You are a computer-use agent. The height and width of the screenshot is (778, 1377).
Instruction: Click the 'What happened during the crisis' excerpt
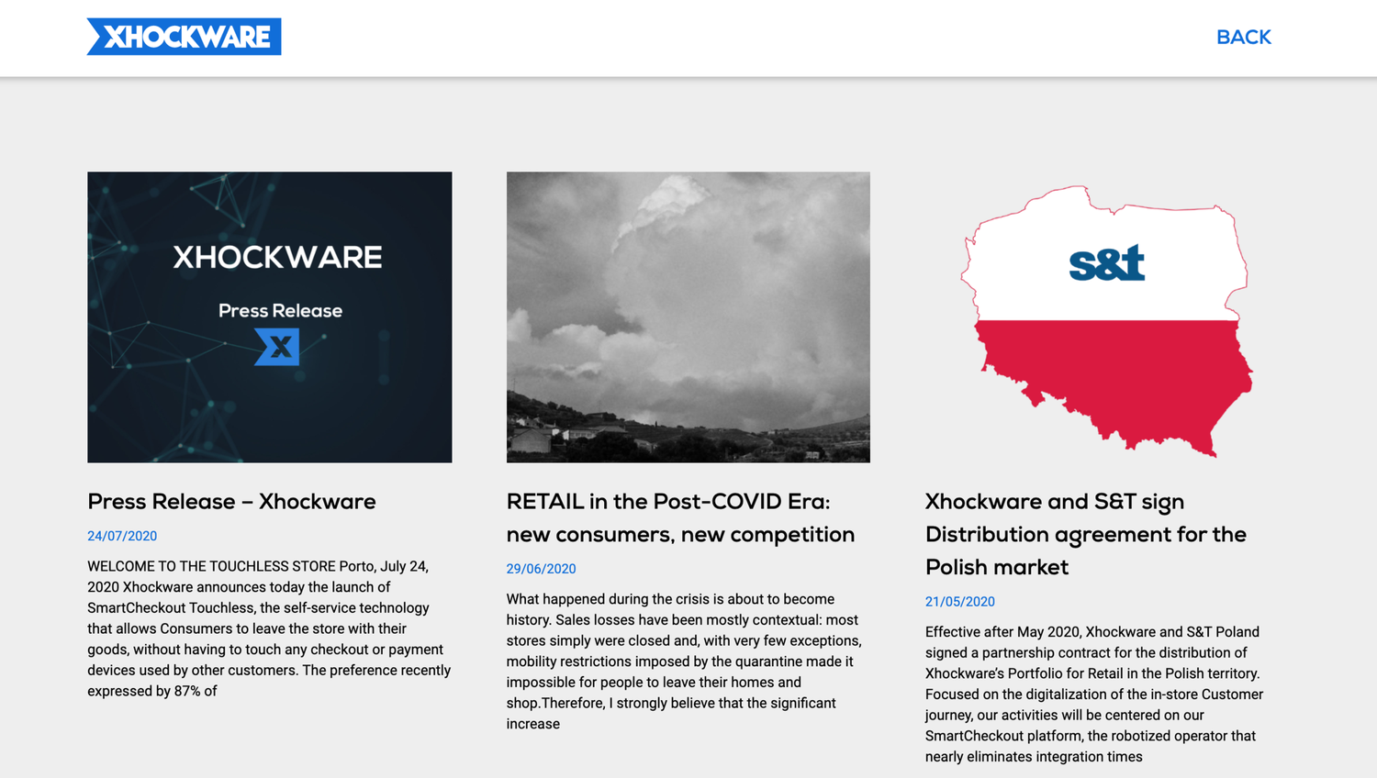pyautogui.click(x=684, y=661)
